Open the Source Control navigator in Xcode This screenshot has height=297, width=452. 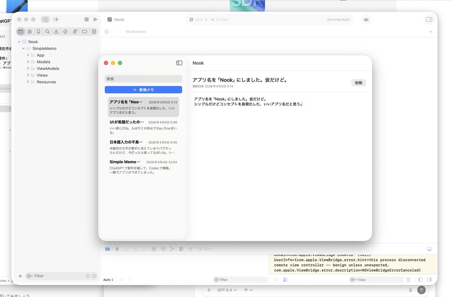click(x=30, y=32)
